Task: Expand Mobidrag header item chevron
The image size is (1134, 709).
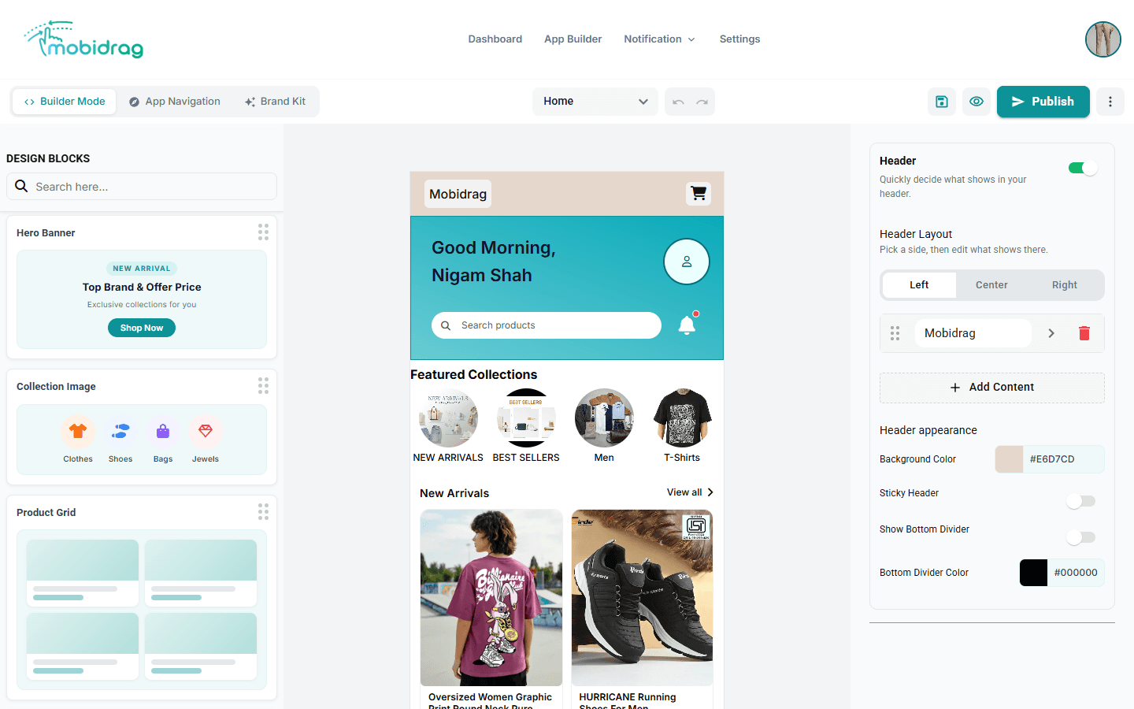Action: (1051, 333)
